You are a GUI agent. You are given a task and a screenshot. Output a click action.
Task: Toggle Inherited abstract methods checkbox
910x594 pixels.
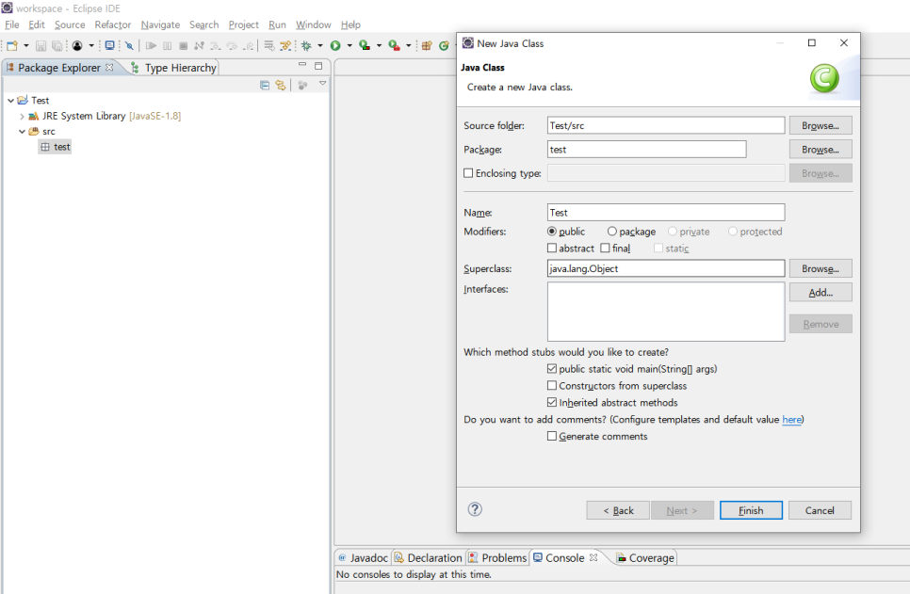552,402
